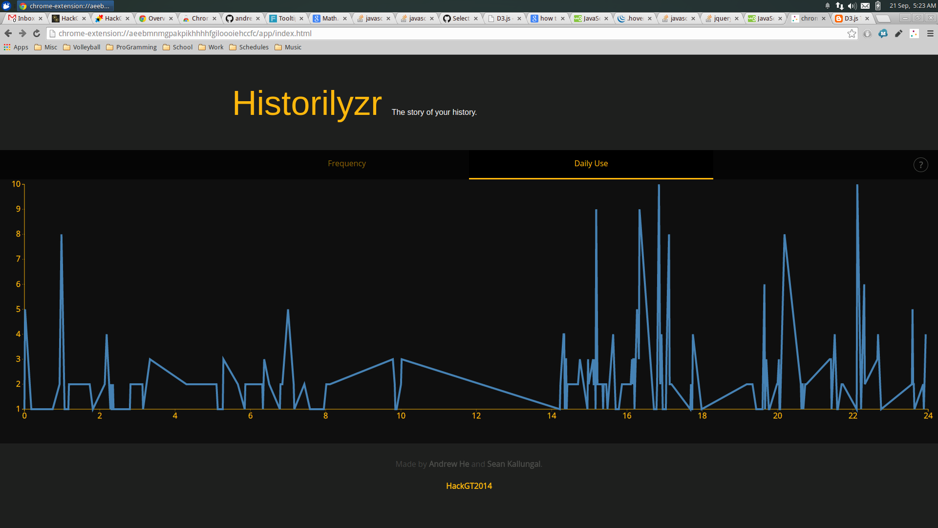Screen dimensions: 938x528
Task: Go back with the back arrow
Action: point(8,34)
